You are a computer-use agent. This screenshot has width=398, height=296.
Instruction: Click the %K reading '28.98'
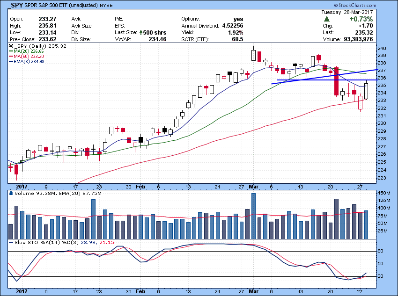(x=88, y=243)
